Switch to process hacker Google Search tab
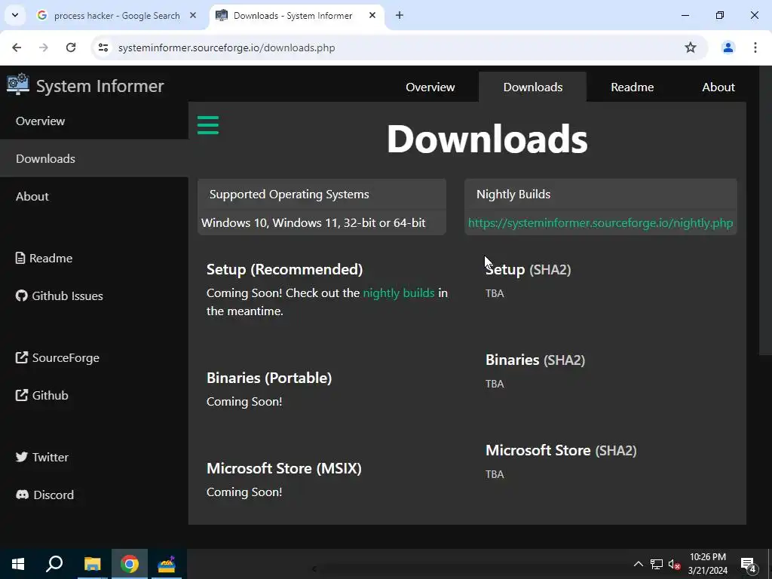Image resolution: width=772 pixels, height=579 pixels. tap(117, 15)
